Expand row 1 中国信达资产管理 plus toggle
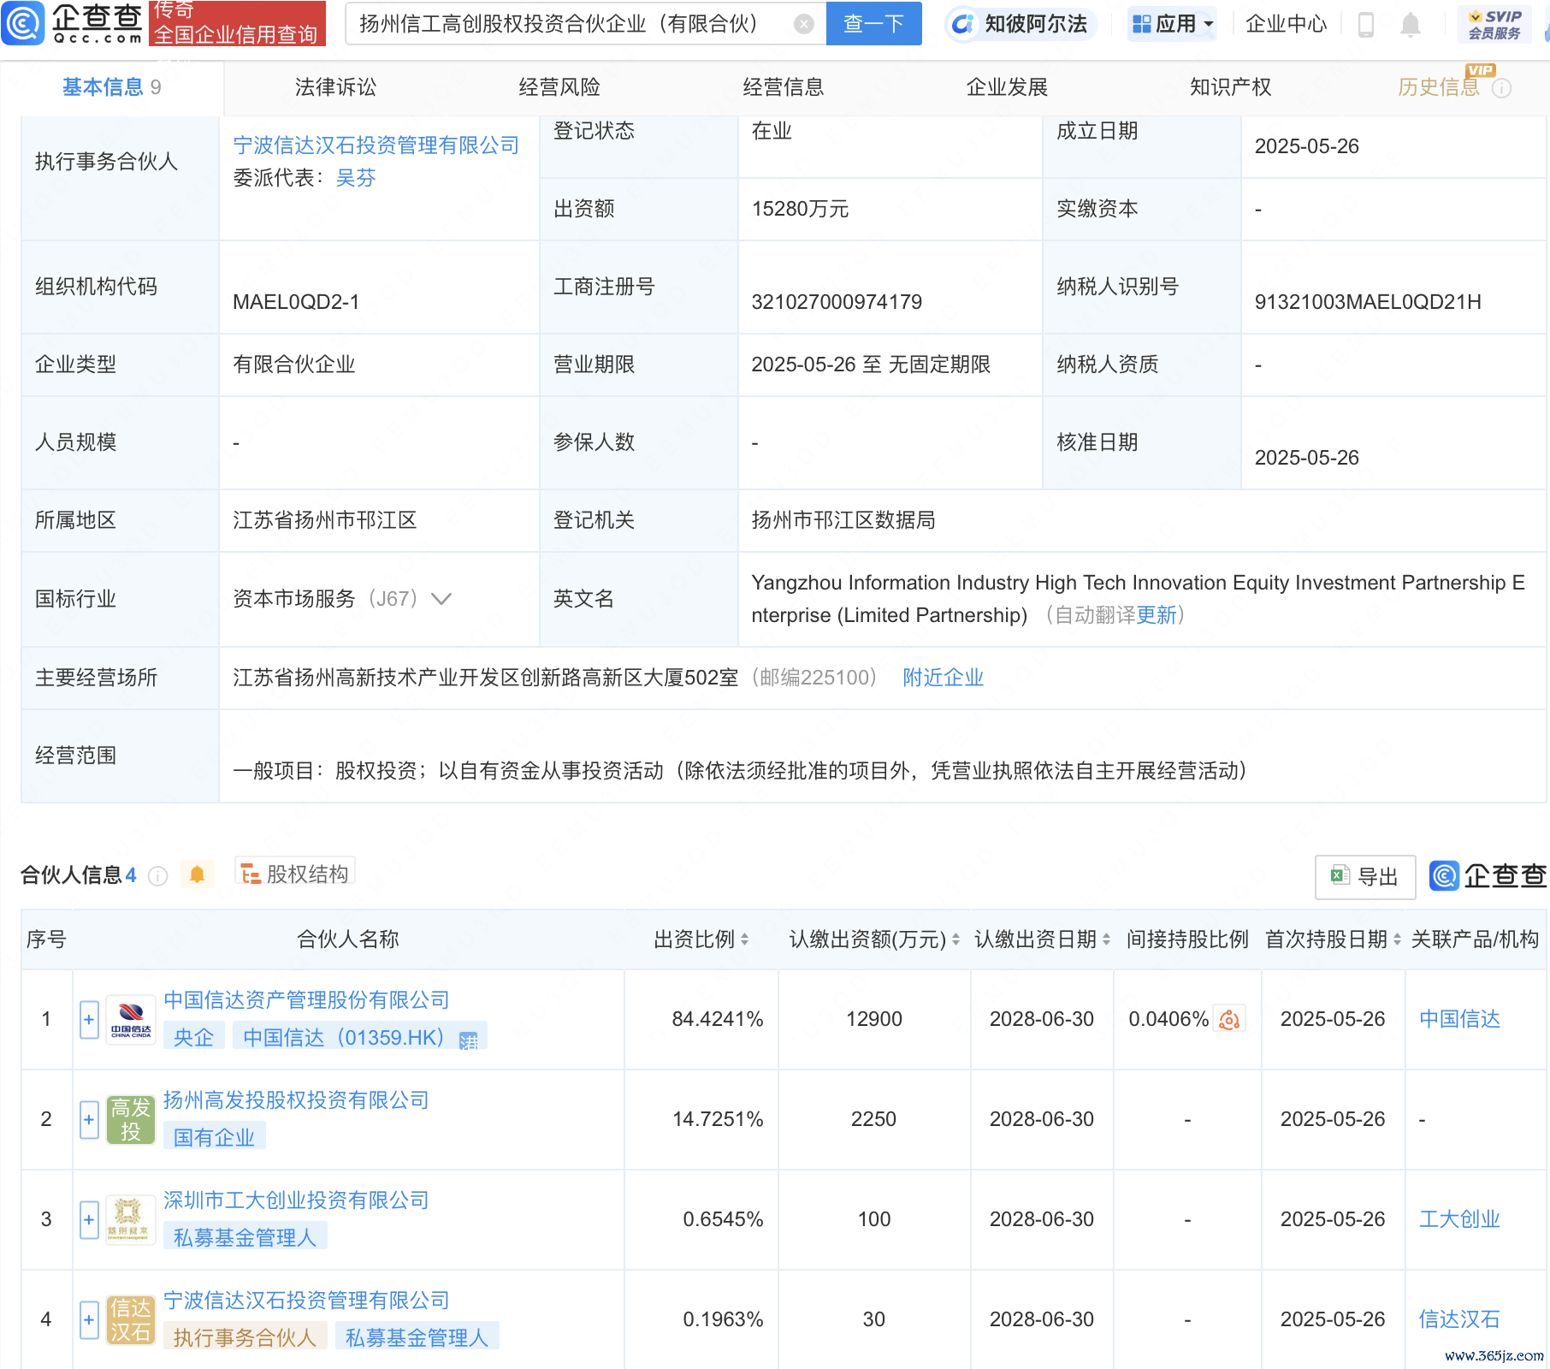1550x1369 pixels. point(89,1019)
